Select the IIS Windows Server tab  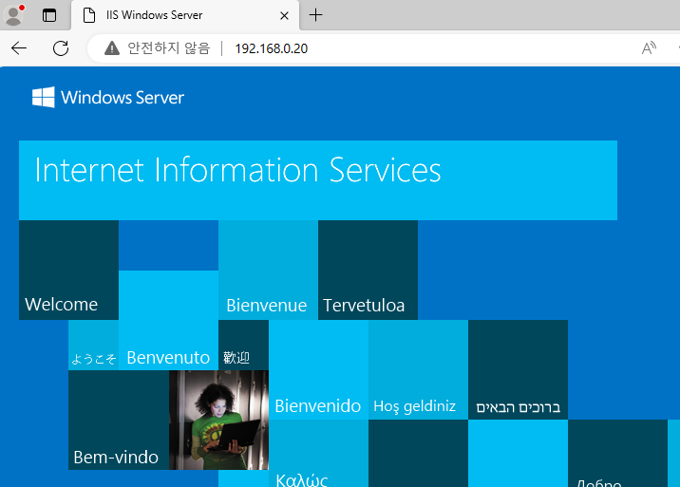click(x=185, y=15)
